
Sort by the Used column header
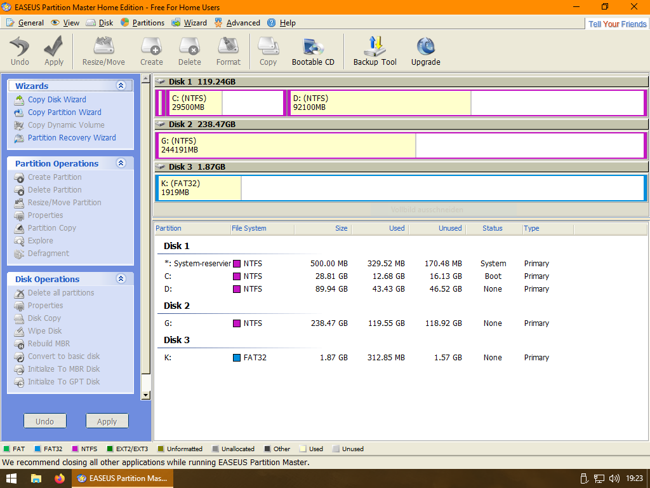(380, 228)
